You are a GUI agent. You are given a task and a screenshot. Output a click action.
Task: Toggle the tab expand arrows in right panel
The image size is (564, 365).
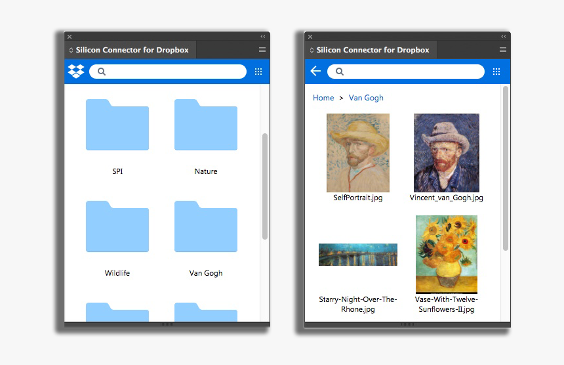[312, 50]
